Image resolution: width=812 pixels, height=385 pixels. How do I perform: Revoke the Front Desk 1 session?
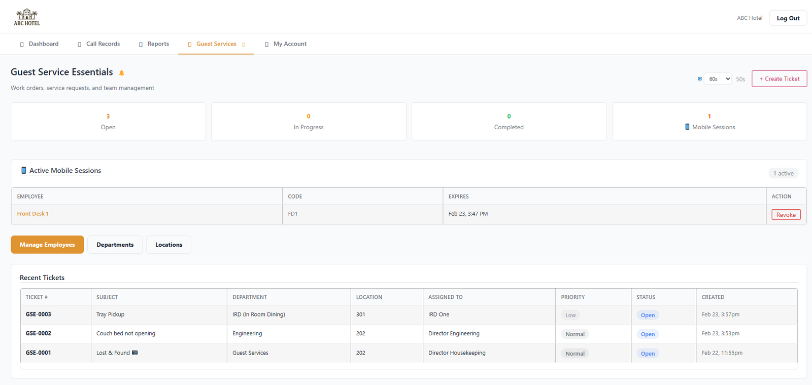(x=786, y=215)
